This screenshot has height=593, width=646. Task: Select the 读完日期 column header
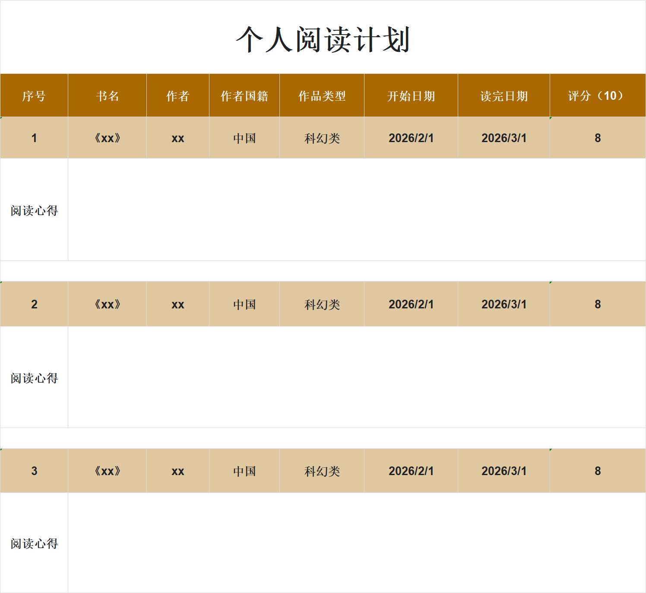503,95
